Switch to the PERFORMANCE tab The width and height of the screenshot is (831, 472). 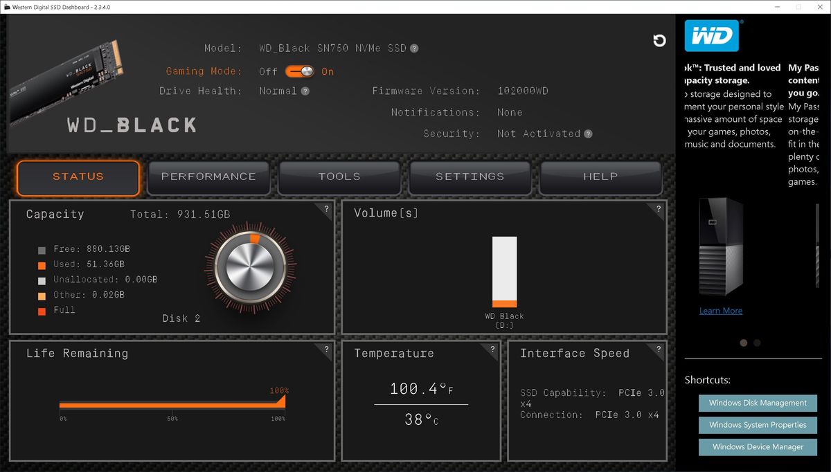click(x=208, y=177)
